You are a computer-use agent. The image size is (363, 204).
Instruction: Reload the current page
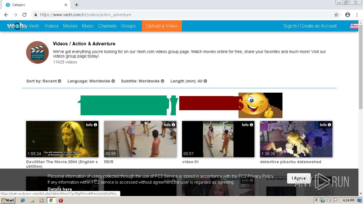click(x=24, y=15)
